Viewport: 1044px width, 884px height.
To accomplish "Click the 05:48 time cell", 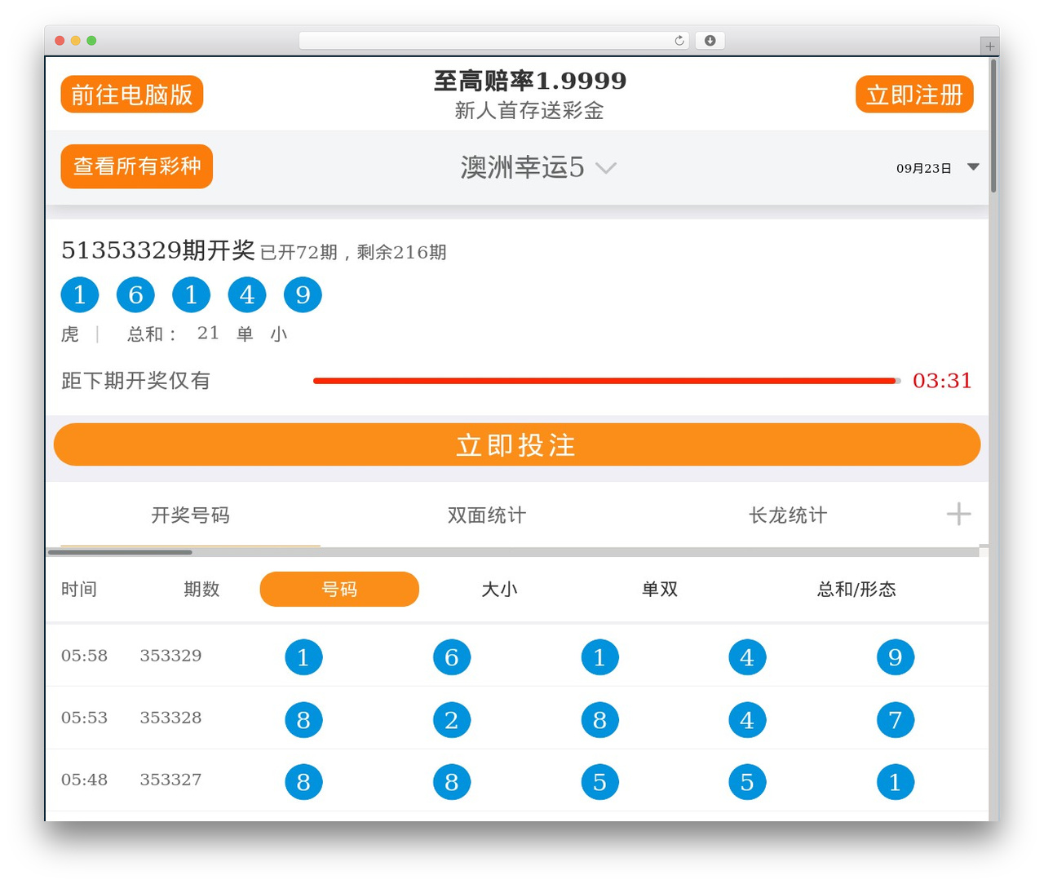I will tap(84, 780).
